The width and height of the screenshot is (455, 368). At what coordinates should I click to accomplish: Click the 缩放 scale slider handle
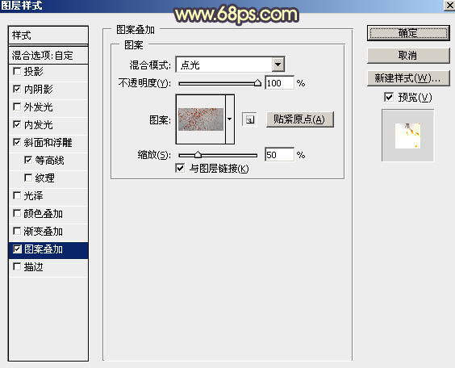198,154
